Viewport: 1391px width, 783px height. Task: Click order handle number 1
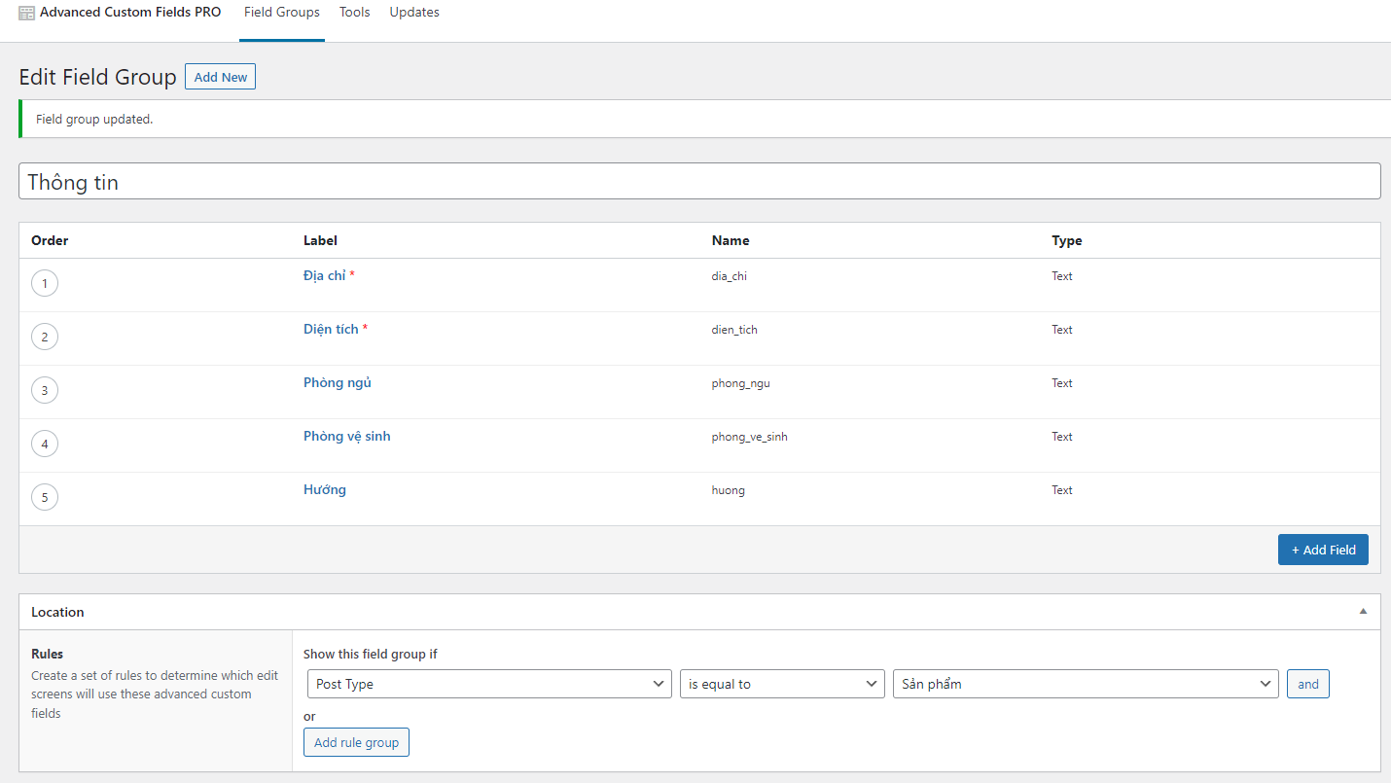(x=45, y=283)
